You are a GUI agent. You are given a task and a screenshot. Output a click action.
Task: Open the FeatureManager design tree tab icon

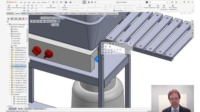click(8, 19)
